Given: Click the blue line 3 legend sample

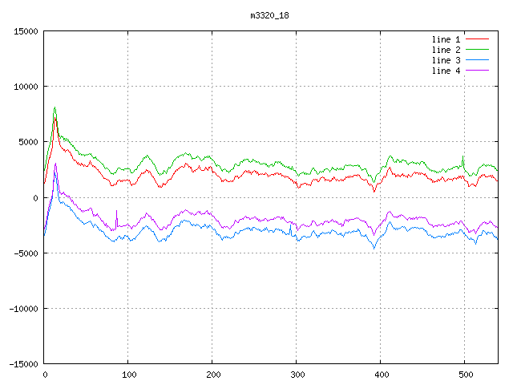Looking at the screenshot, I should pos(477,60).
